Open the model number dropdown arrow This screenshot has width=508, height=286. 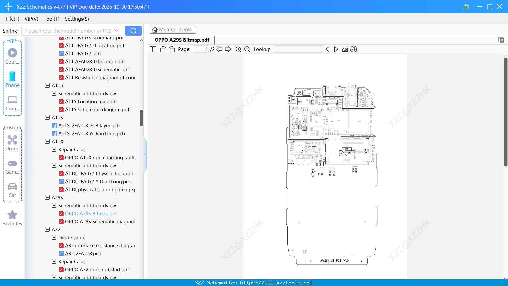(116, 30)
